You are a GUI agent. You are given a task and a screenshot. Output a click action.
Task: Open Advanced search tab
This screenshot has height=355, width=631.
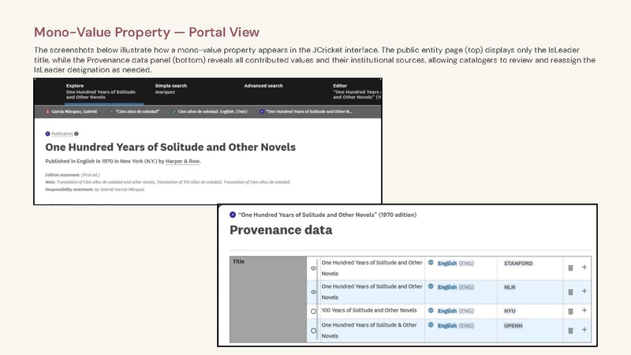263,86
